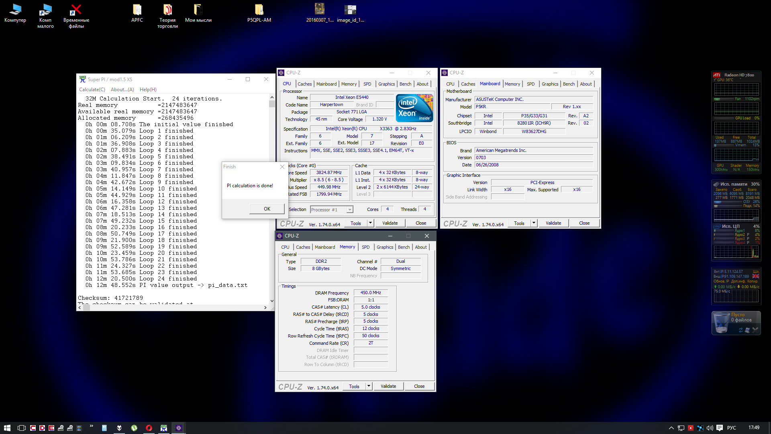Click Validate in CPU-Z Mainboard window
Image resolution: width=771 pixels, height=434 pixels.
[553, 223]
